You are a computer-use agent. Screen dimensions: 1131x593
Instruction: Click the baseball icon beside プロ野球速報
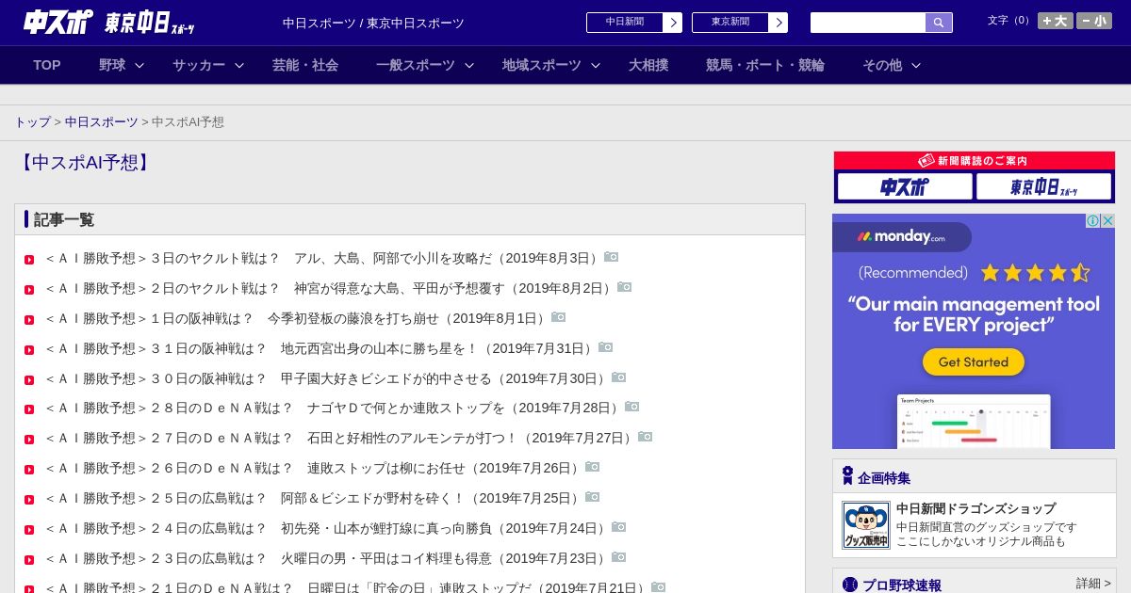[x=850, y=585]
